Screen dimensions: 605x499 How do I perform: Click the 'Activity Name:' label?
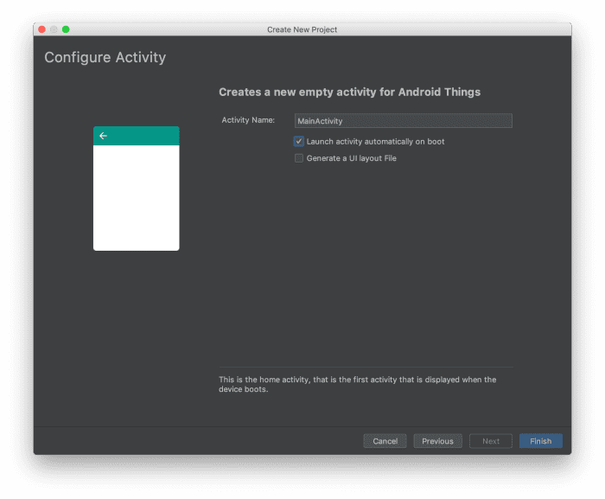pos(248,120)
